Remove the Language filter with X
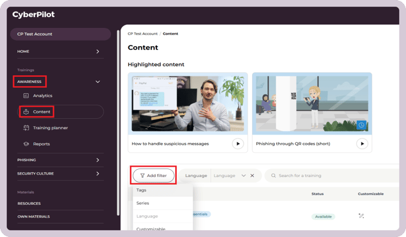This screenshot has width=406, height=237. (x=252, y=176)
